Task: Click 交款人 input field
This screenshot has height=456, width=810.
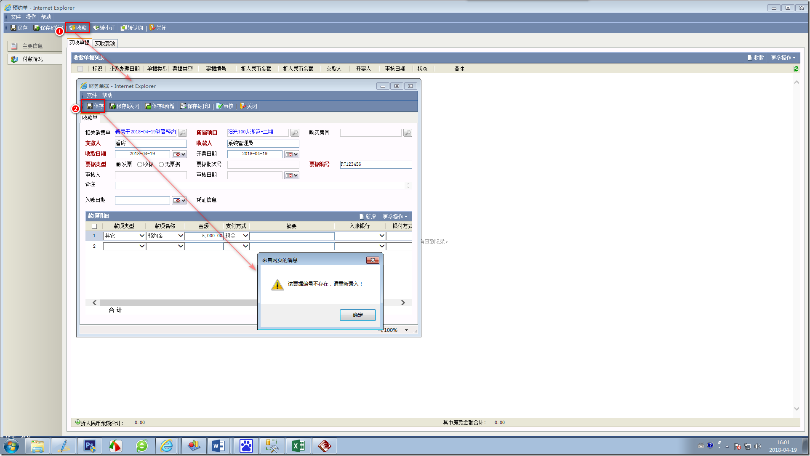Action: [151, 143]
